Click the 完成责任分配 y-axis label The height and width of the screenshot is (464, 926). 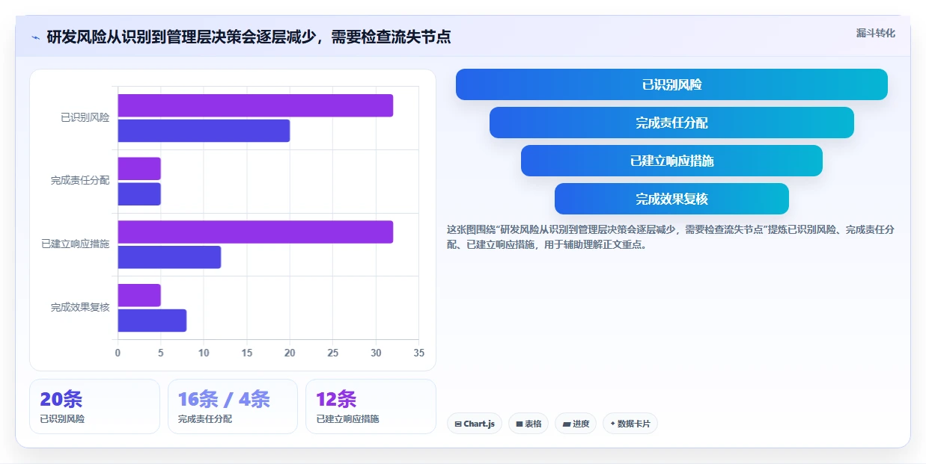[x=80, y=180]
